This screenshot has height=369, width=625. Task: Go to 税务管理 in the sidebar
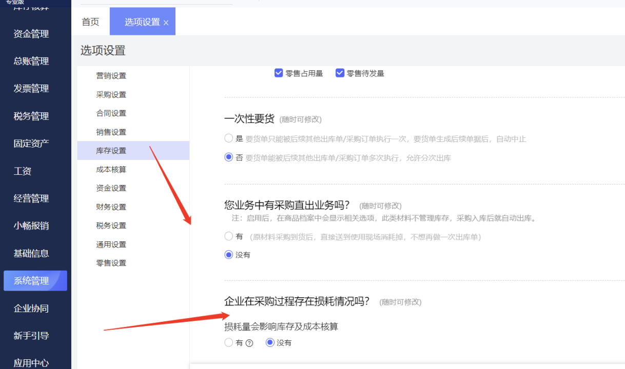tap(31, 116)
